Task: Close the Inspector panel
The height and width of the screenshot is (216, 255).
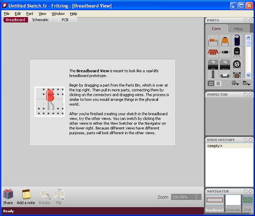Action: point(251,94)
